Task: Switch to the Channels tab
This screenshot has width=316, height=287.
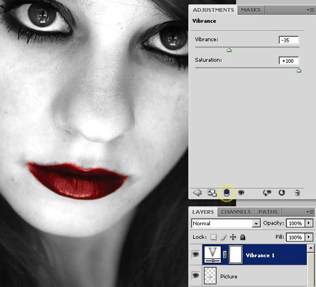Action: click(x=236, y=212)
